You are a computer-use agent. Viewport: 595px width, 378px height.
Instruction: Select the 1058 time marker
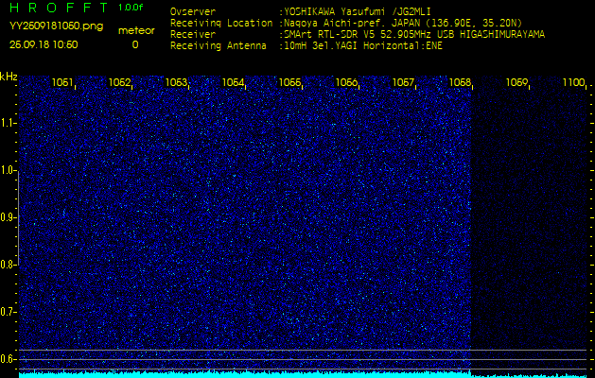(460, 83)
